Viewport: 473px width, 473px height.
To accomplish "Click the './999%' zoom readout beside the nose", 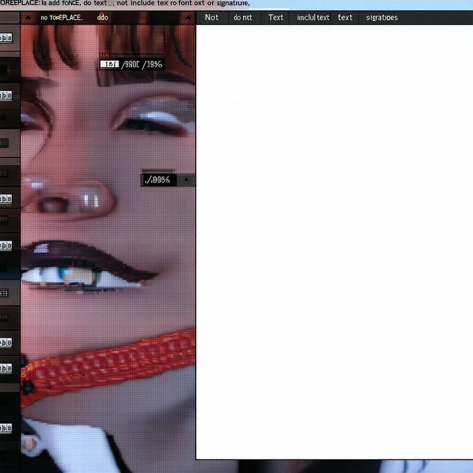I will click(x=157, y=180).
